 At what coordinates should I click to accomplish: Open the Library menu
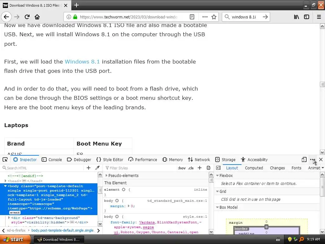[296, 17]
